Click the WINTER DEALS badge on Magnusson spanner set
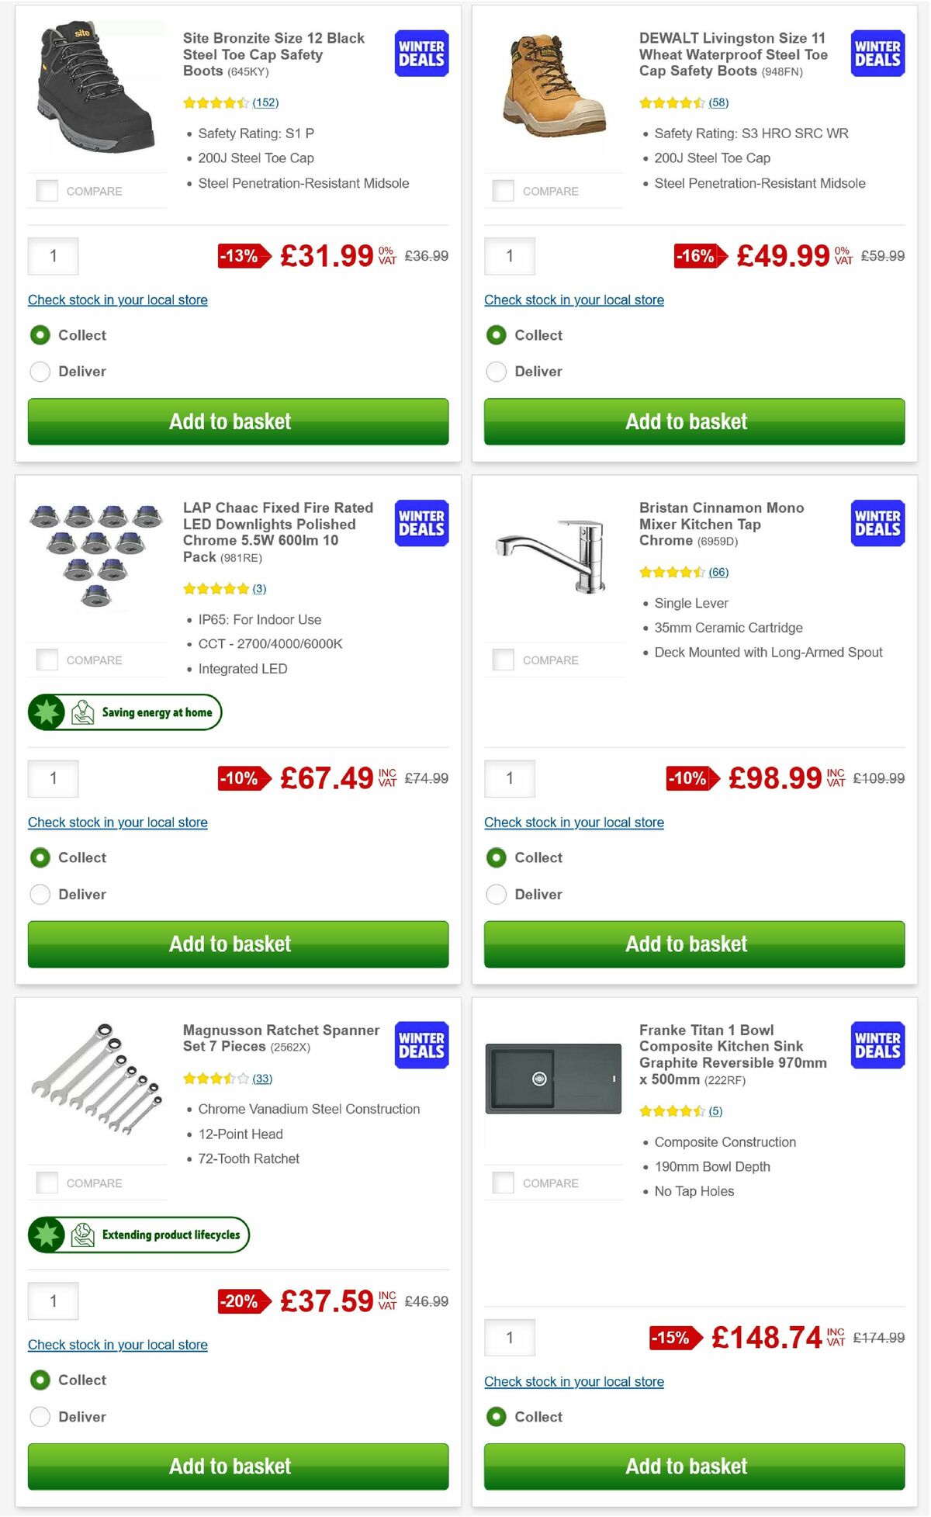 (x=420, y=1045)
